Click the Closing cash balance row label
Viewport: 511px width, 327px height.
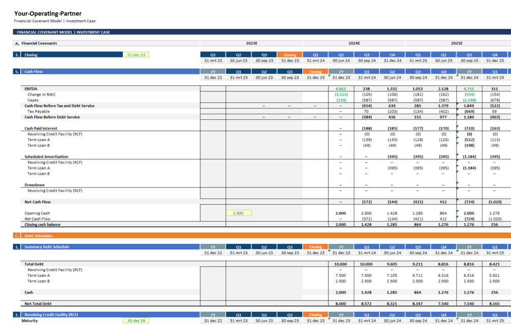[42, 224]
